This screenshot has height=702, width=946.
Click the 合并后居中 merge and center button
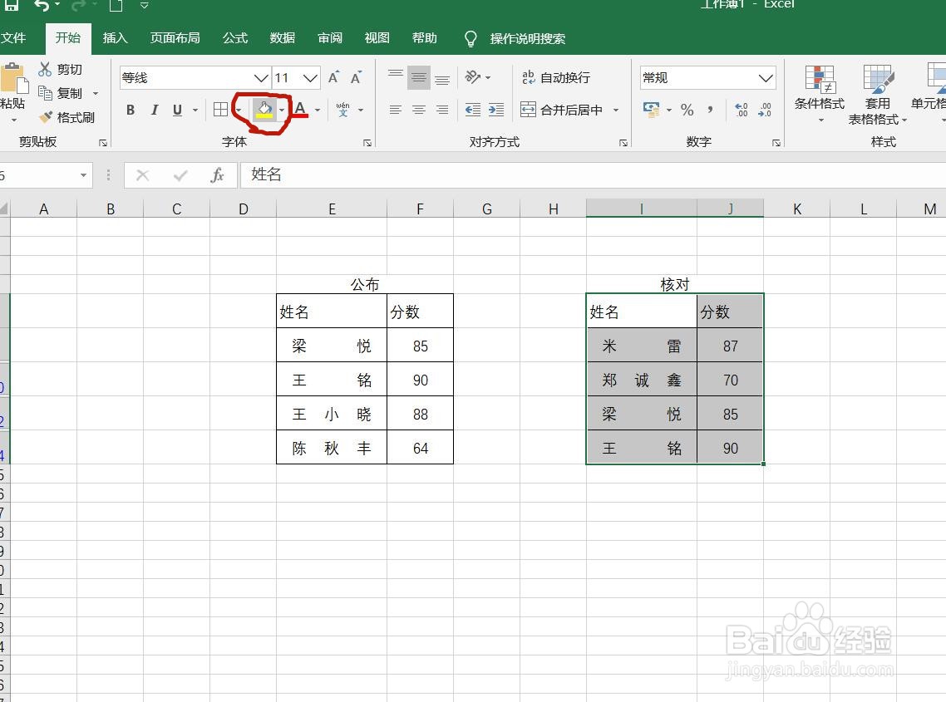click(561, 110)
